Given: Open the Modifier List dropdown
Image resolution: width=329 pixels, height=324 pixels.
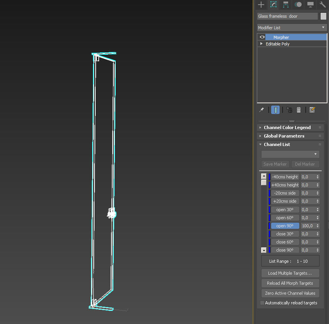Looking at the screenshot, I should [292, 27].
